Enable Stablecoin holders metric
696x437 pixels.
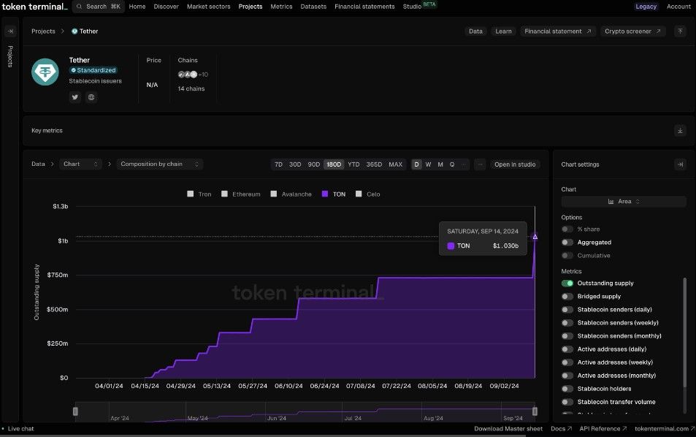pos(567,389)
